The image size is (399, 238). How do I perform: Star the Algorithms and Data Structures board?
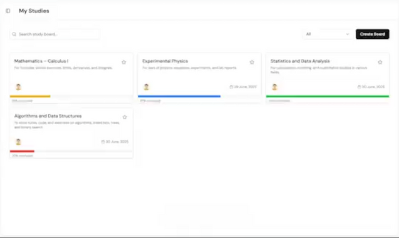[x=125, y=117]
